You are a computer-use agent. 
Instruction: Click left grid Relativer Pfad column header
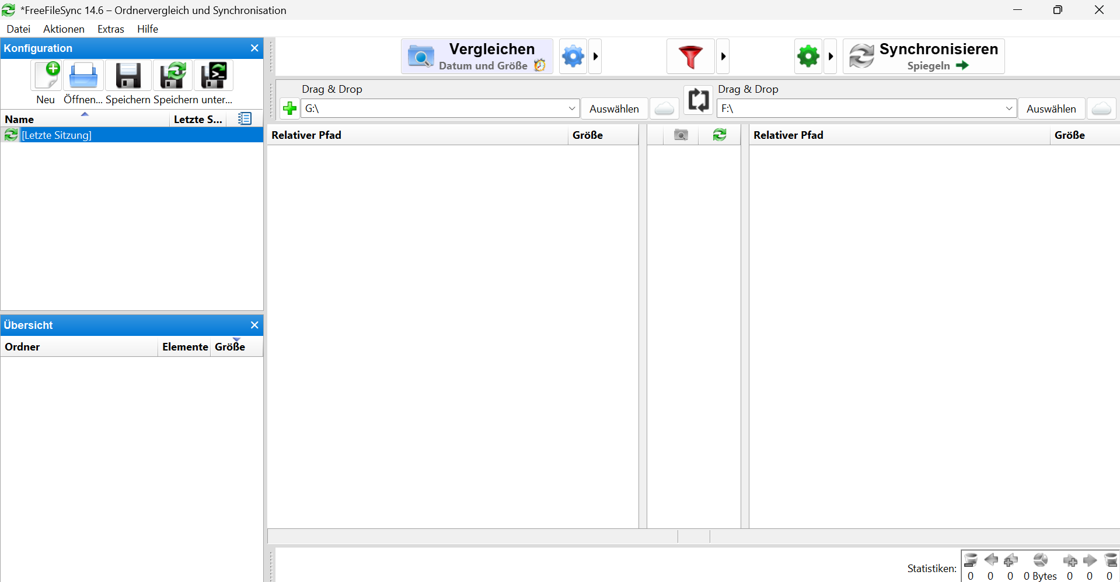coord(418,135)
